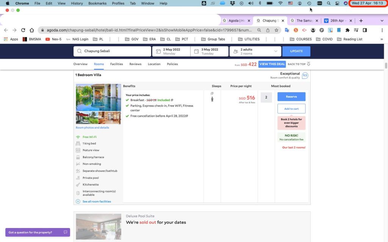Open the Bookmarks menu
Viewport: 388px width, 242px height.
coord(97,3)
